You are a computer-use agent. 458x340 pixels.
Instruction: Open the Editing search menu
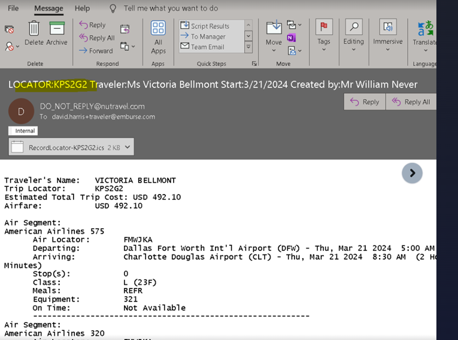tap(353, 36)
